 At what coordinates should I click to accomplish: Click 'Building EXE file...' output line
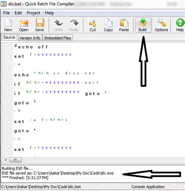[17, 168]
